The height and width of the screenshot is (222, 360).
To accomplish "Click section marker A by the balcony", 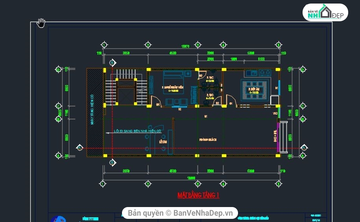I will tap(304, 147).
